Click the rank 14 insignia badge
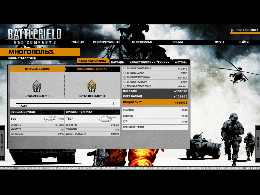260x195 pixels. (37, 86)
